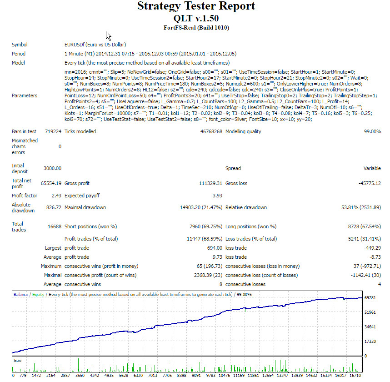Click the 'Bars in test' value 719224
The height and width of the screenshot is (382, 390).
click(53, 131)
